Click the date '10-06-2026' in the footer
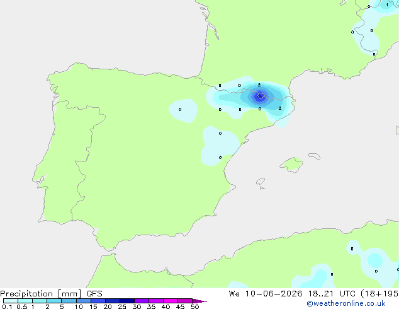Viewport: 399px width, 309px height. 274,294
